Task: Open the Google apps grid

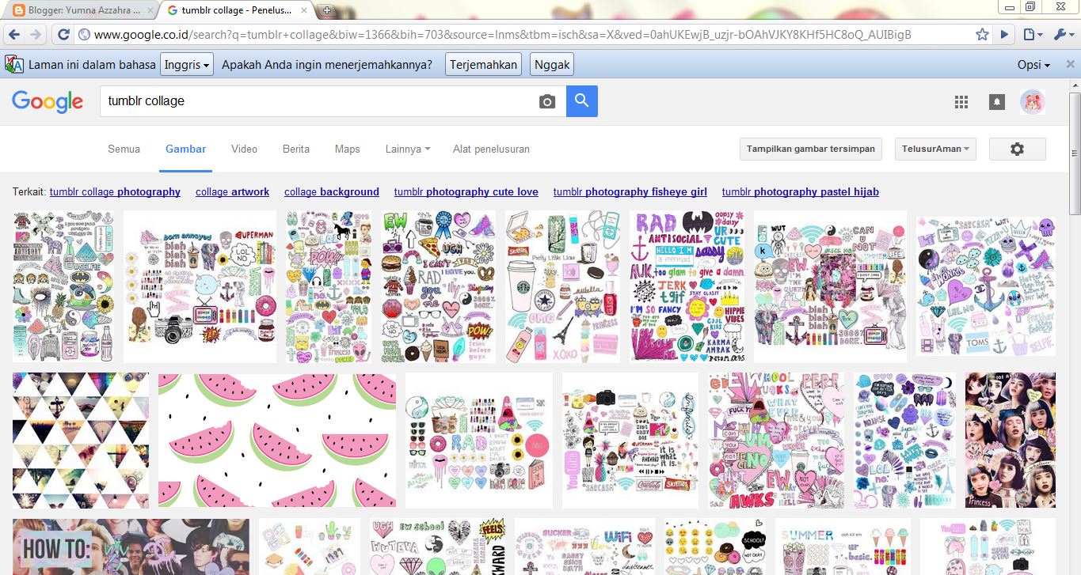Action: (961, 102)
